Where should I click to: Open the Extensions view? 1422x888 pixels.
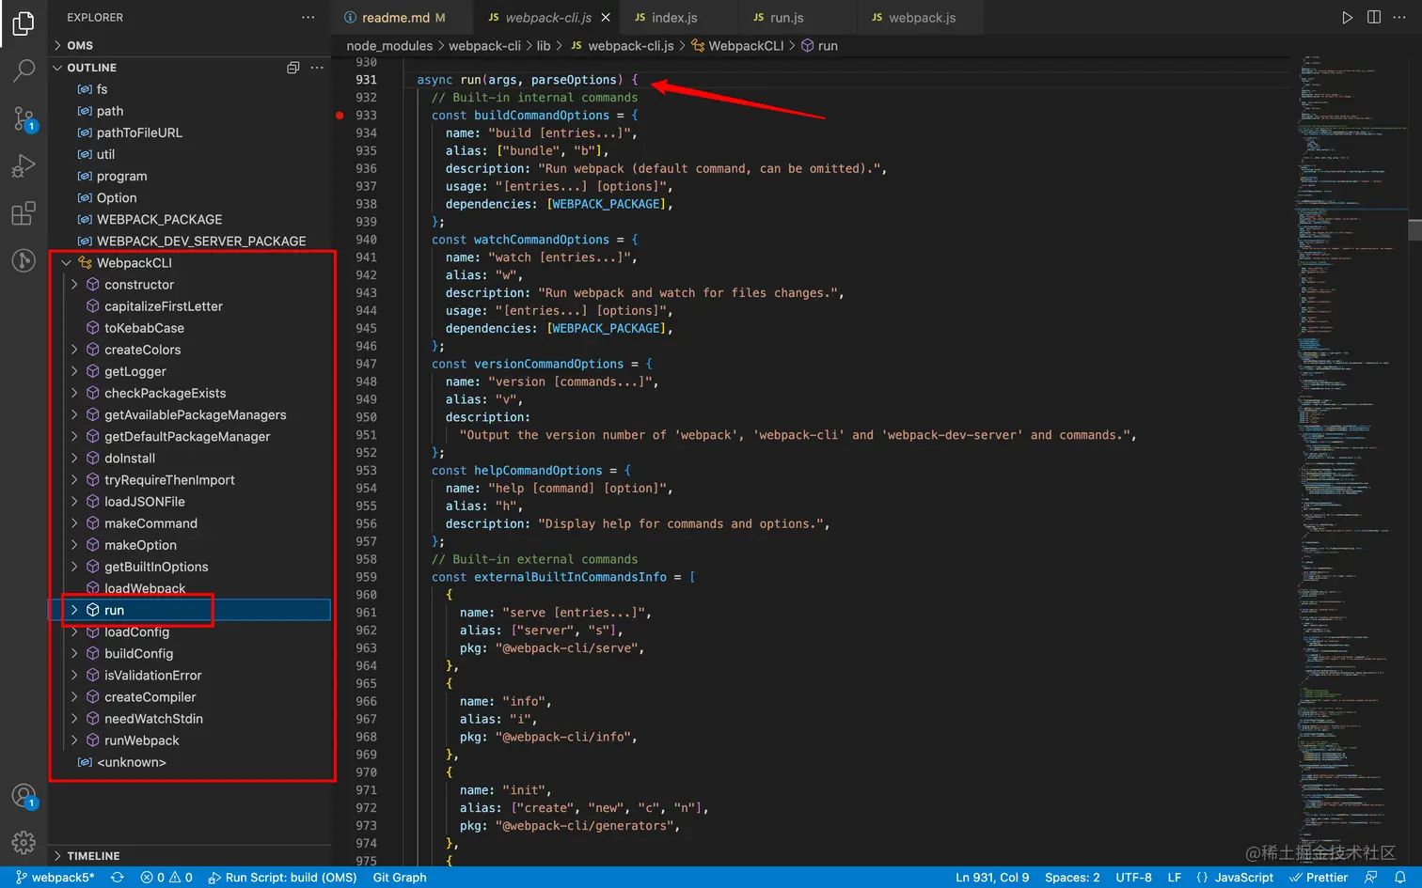[x=24, y=214]
